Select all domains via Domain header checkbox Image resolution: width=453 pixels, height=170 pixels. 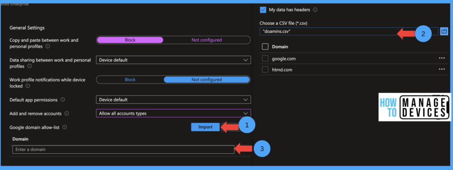coord(265,46)
